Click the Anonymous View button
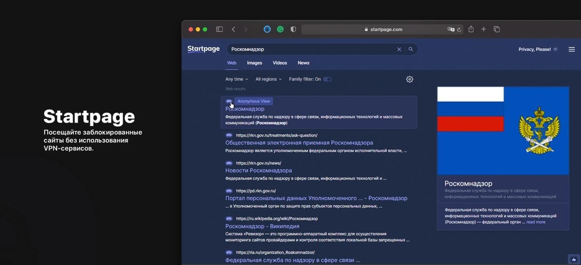581x265 pixels. [x=254, y=101]
